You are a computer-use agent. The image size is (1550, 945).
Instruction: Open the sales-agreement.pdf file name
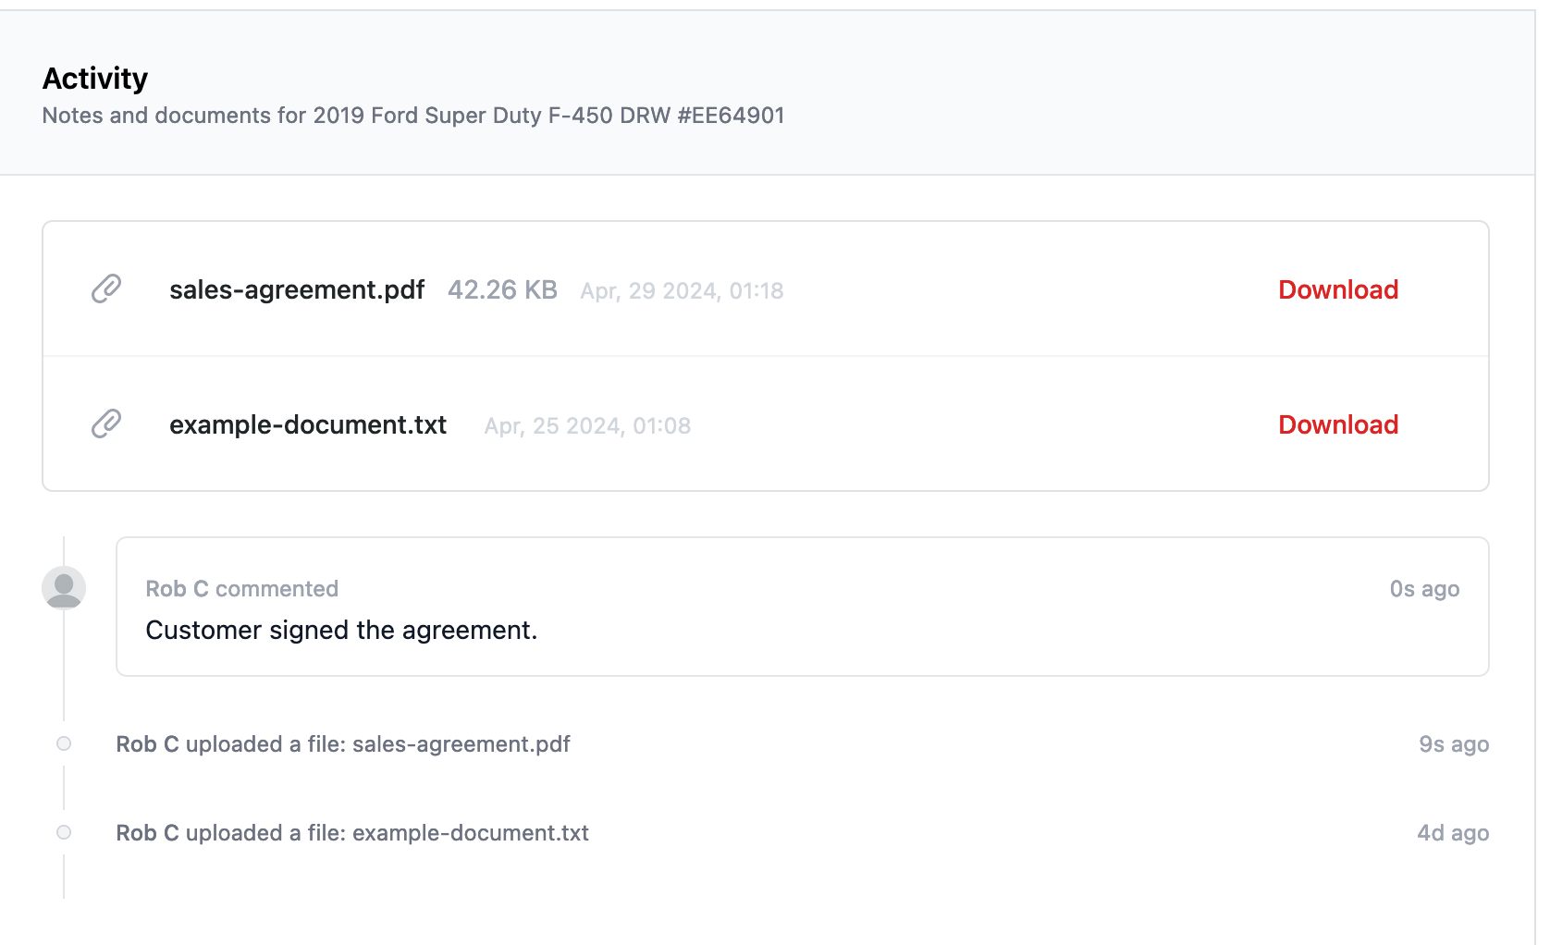297,289
